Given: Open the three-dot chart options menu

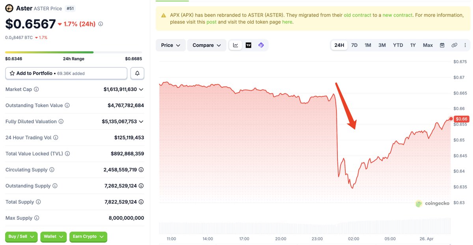Looking at the screenshot, I should pos(465,45).
